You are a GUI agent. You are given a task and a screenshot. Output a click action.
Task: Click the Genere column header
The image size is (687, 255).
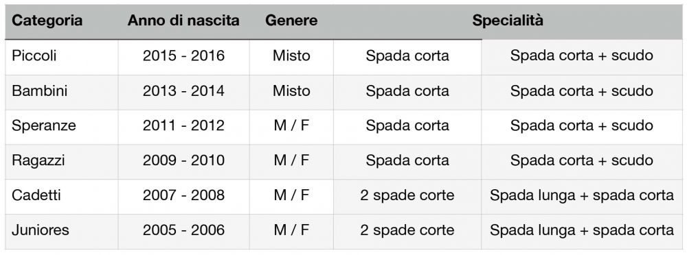coord(291,21)
